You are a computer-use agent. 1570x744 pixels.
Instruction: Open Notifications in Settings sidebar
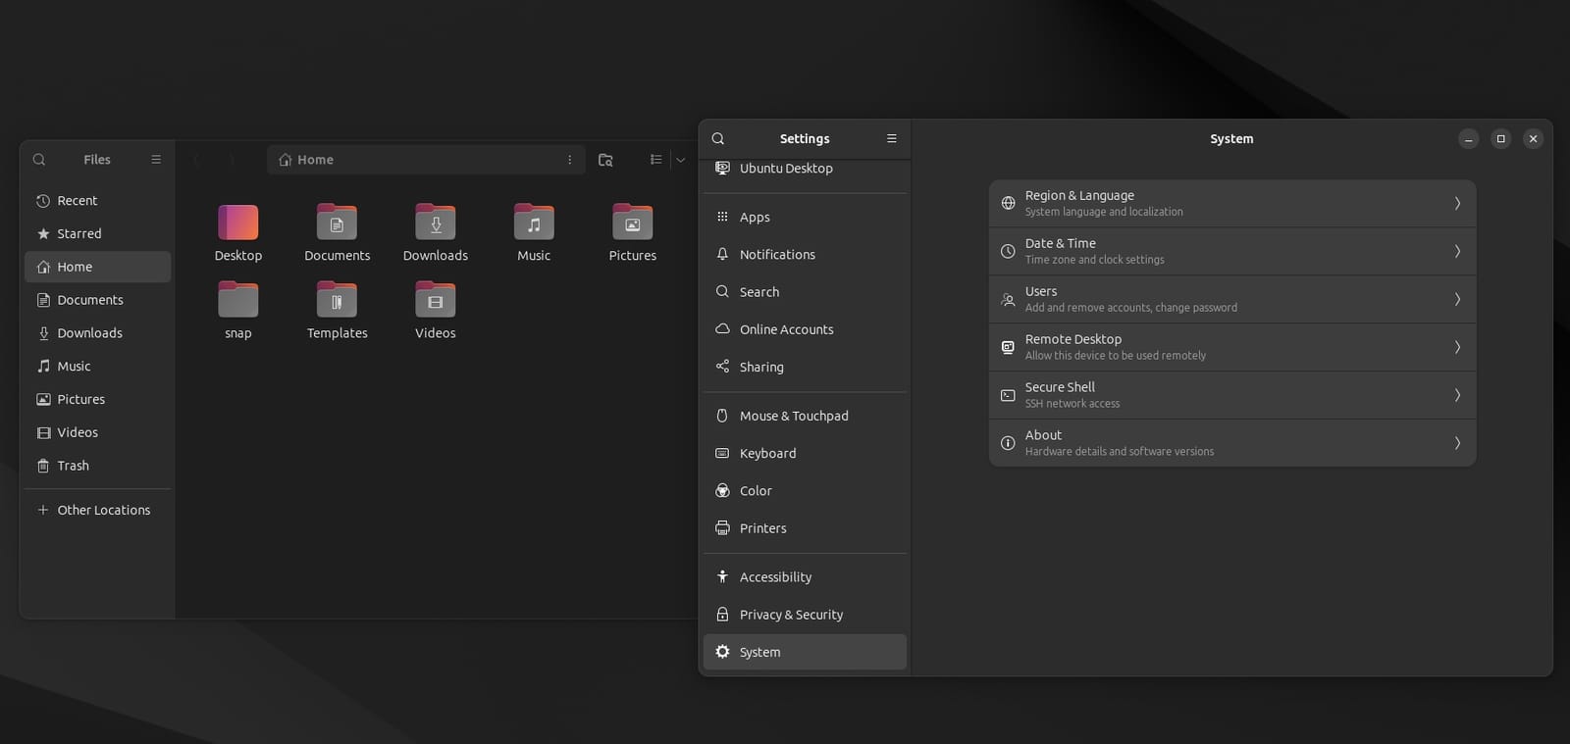805,255
